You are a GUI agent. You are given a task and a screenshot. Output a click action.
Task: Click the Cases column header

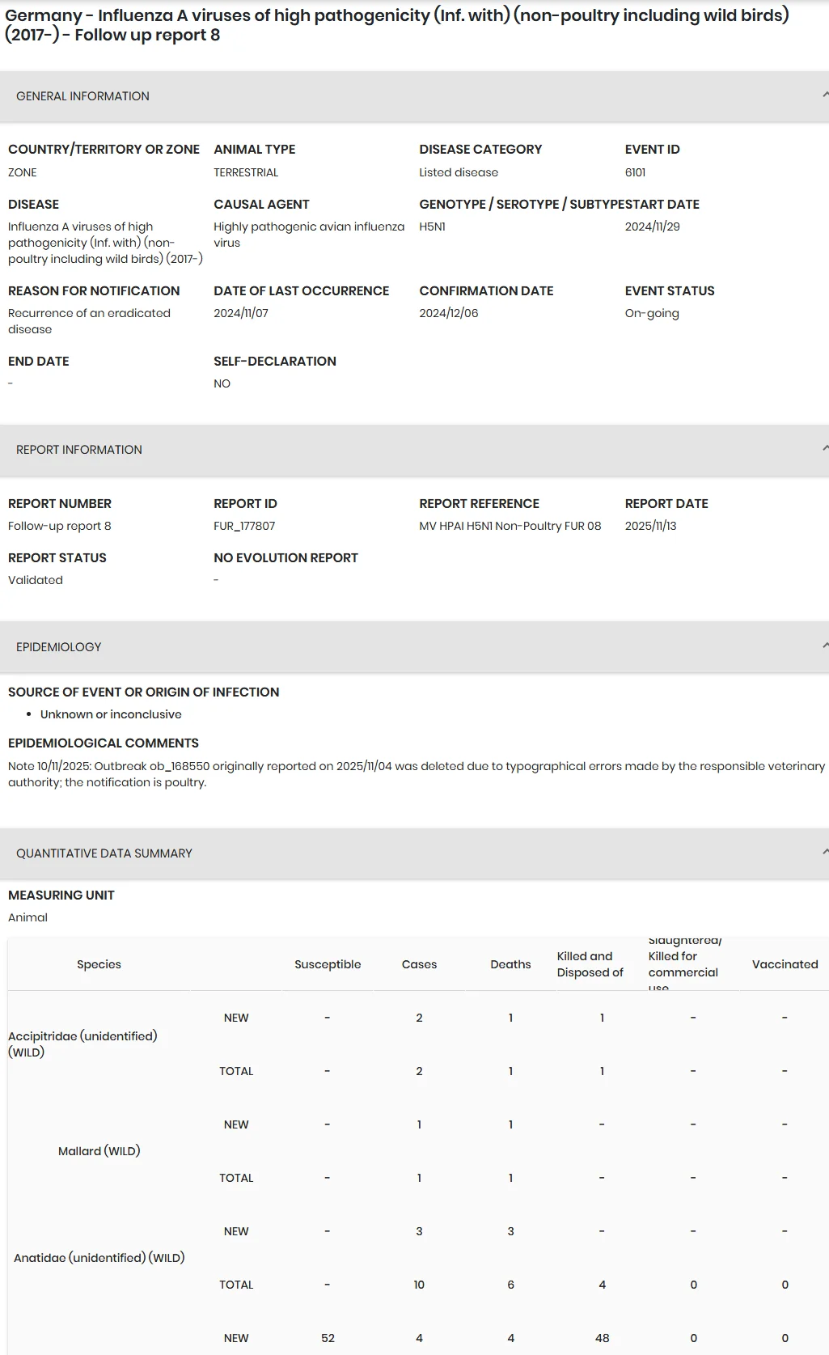(x=419, y=964)
